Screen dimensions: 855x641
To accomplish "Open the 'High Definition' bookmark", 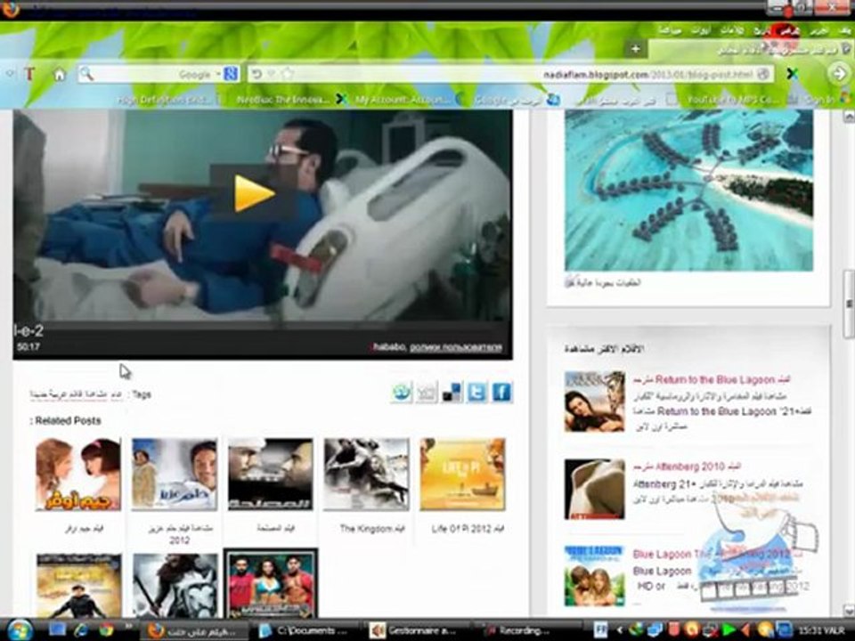I will 164,100.
